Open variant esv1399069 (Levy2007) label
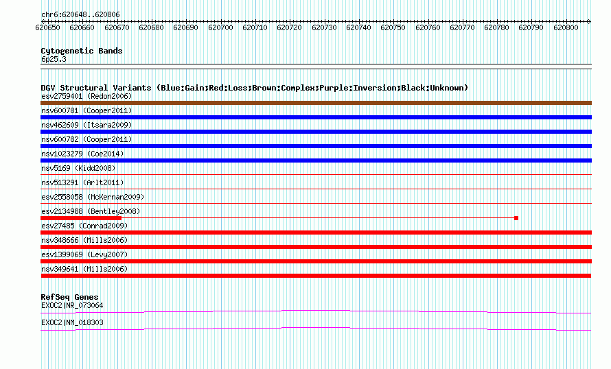Viewport: 611px width, 369px height. click(x=84, y=254)
